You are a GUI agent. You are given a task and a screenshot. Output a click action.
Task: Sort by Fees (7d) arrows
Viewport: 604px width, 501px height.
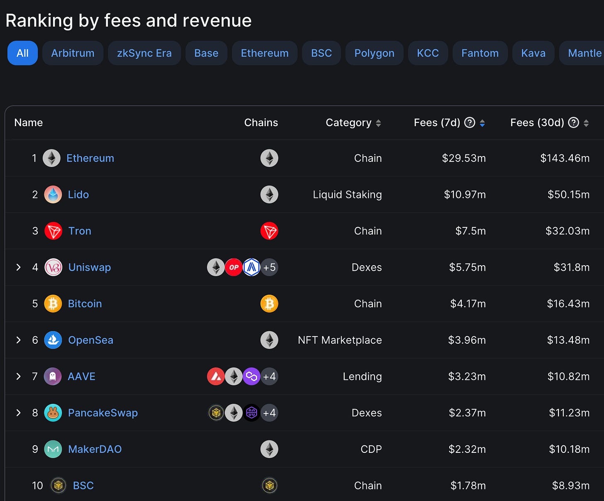coord(482,123)
